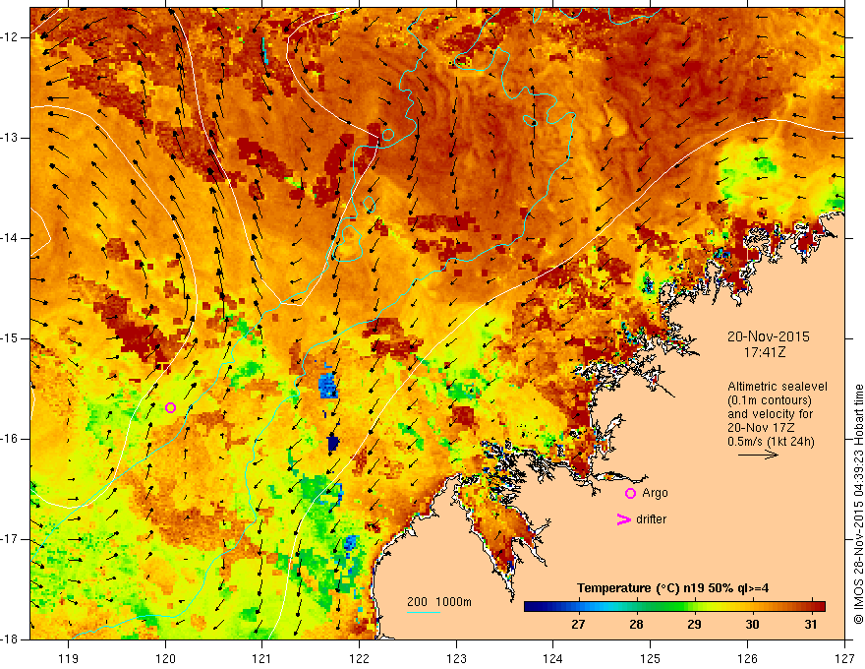Click the 'Altimetric sealevel' legend line

(777, 387)
